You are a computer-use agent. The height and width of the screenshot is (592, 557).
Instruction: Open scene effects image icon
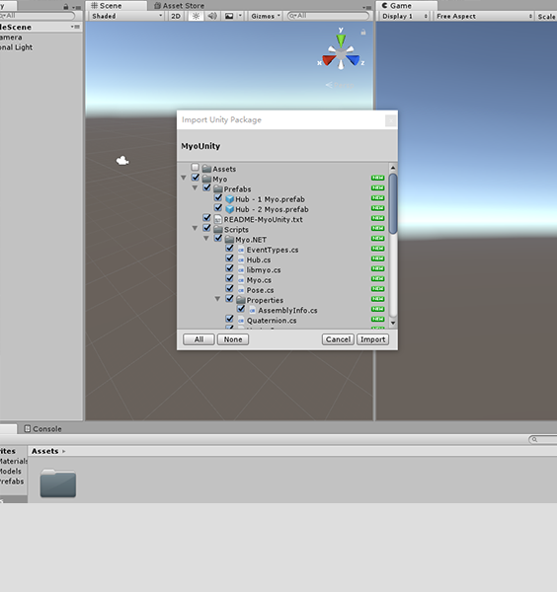[229, 16]
